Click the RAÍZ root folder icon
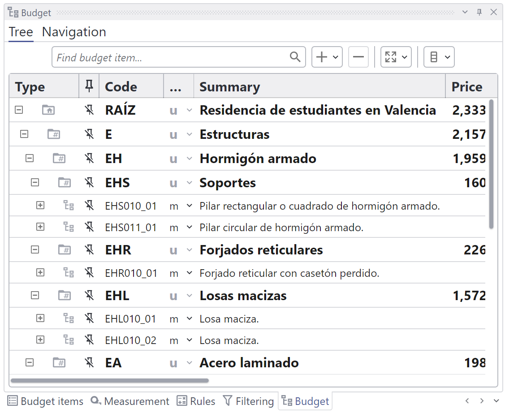 coord(48,110)
